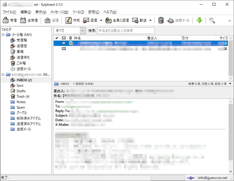The width and height of the screenshot is (234, 181).
Task: Click the search field for subject or sender
Action: coord(126,30)
